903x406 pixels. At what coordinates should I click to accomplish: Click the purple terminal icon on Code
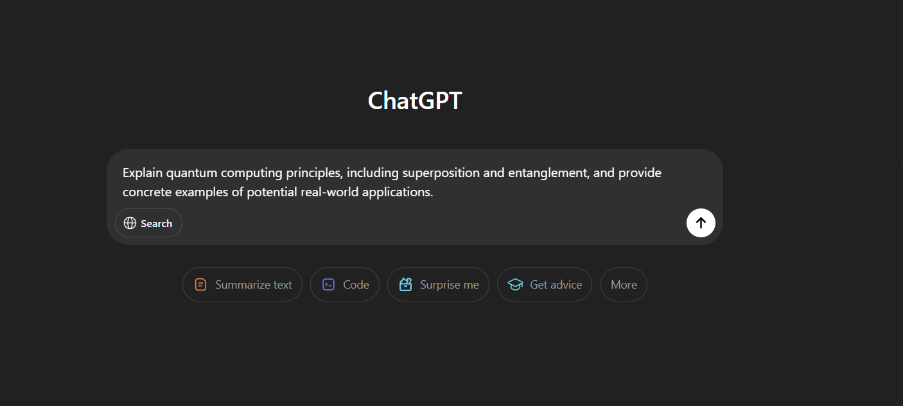tap(328, 285)
